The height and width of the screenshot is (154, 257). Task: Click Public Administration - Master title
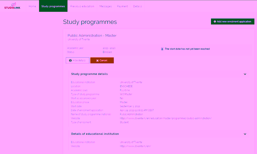[92, 35]
